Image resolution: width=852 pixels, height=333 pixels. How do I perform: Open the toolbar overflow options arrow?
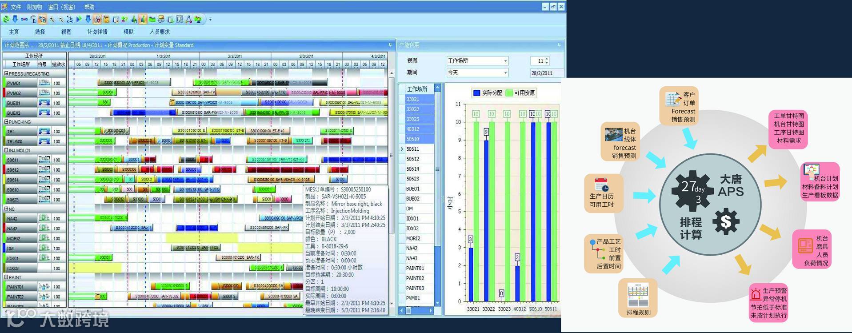pos(210,19)
